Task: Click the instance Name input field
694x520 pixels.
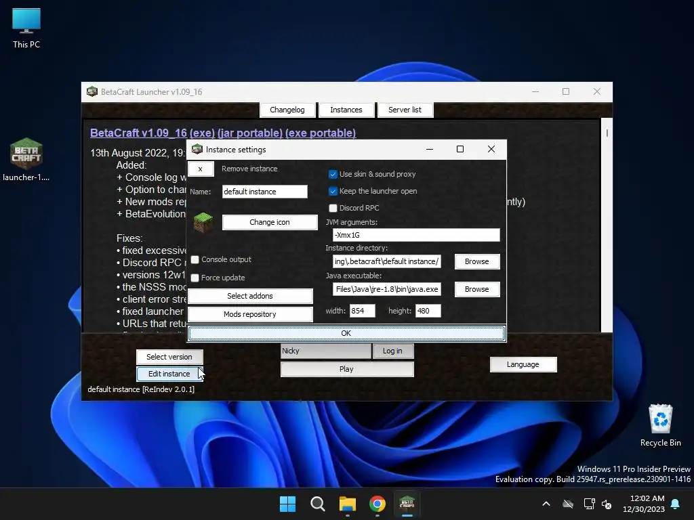Action: 265,192
